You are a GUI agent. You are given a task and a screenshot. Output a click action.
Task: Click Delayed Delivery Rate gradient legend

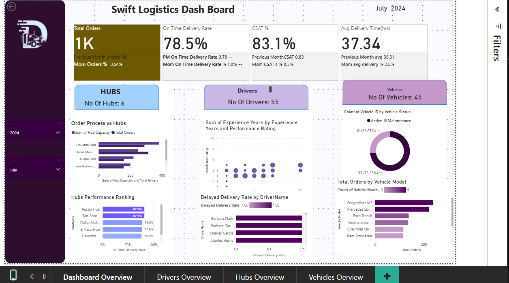pos(260,205)
